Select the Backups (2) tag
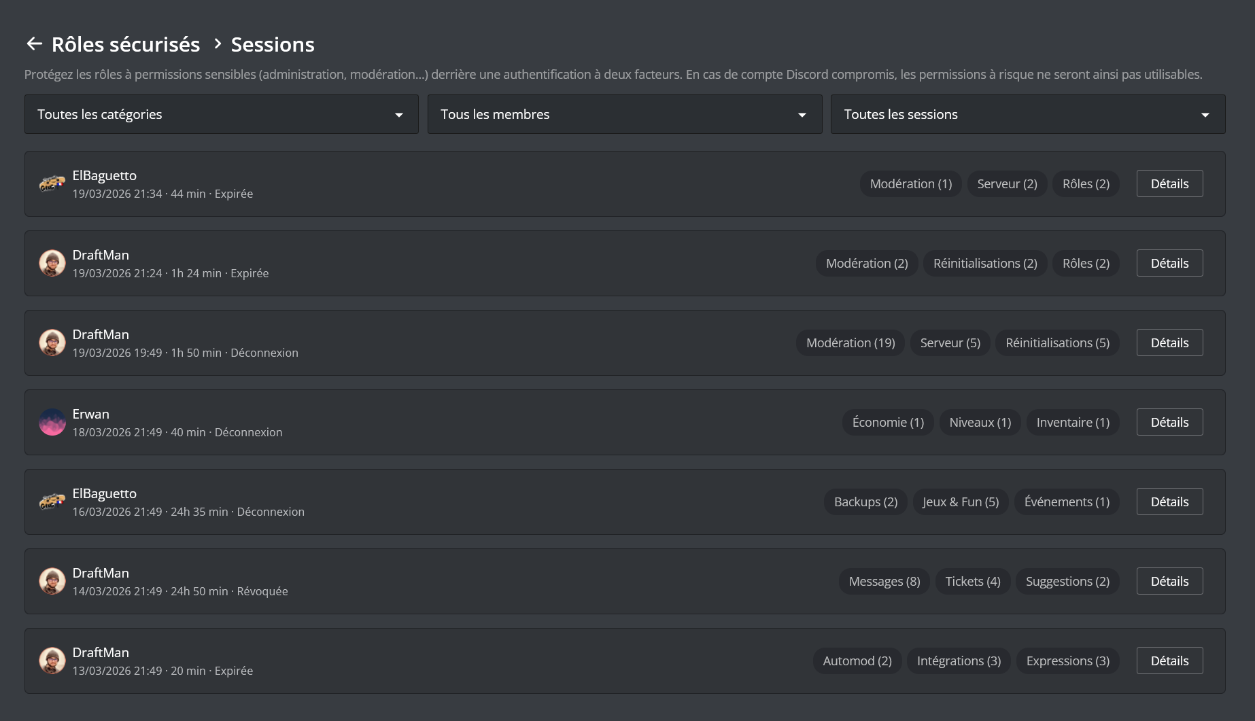The height and width of the screenshot is (721, 1255). (x=865, y=502)
